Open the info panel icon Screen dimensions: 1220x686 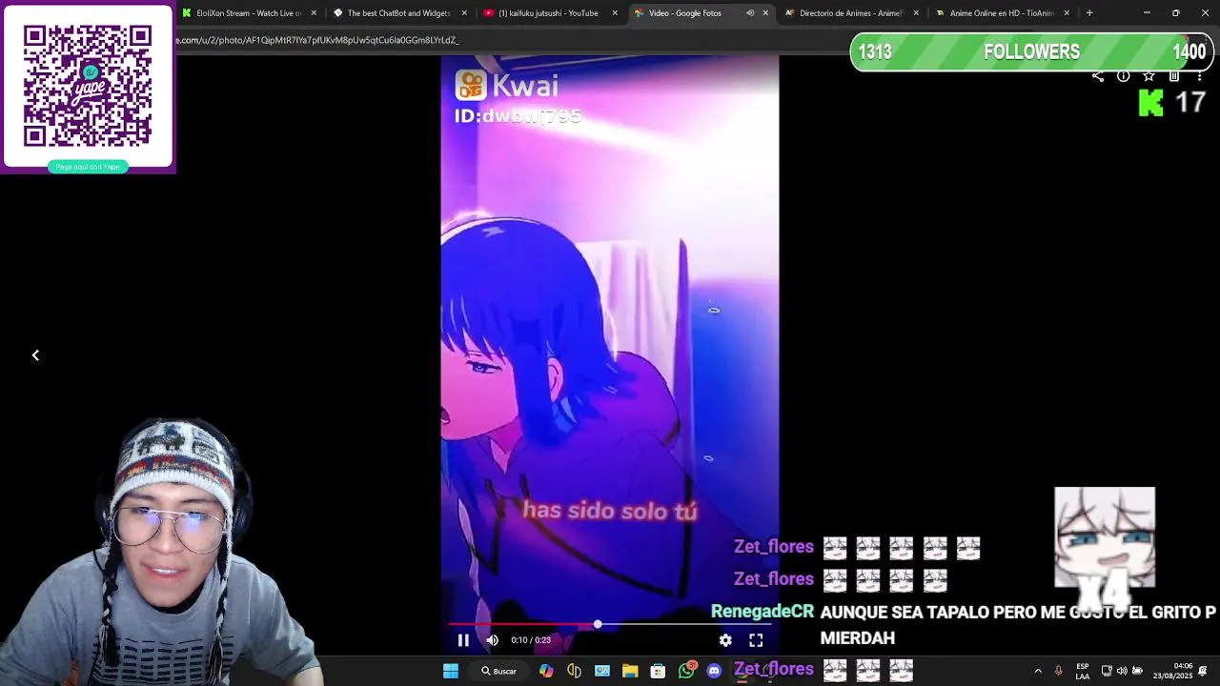point(1124,76)
